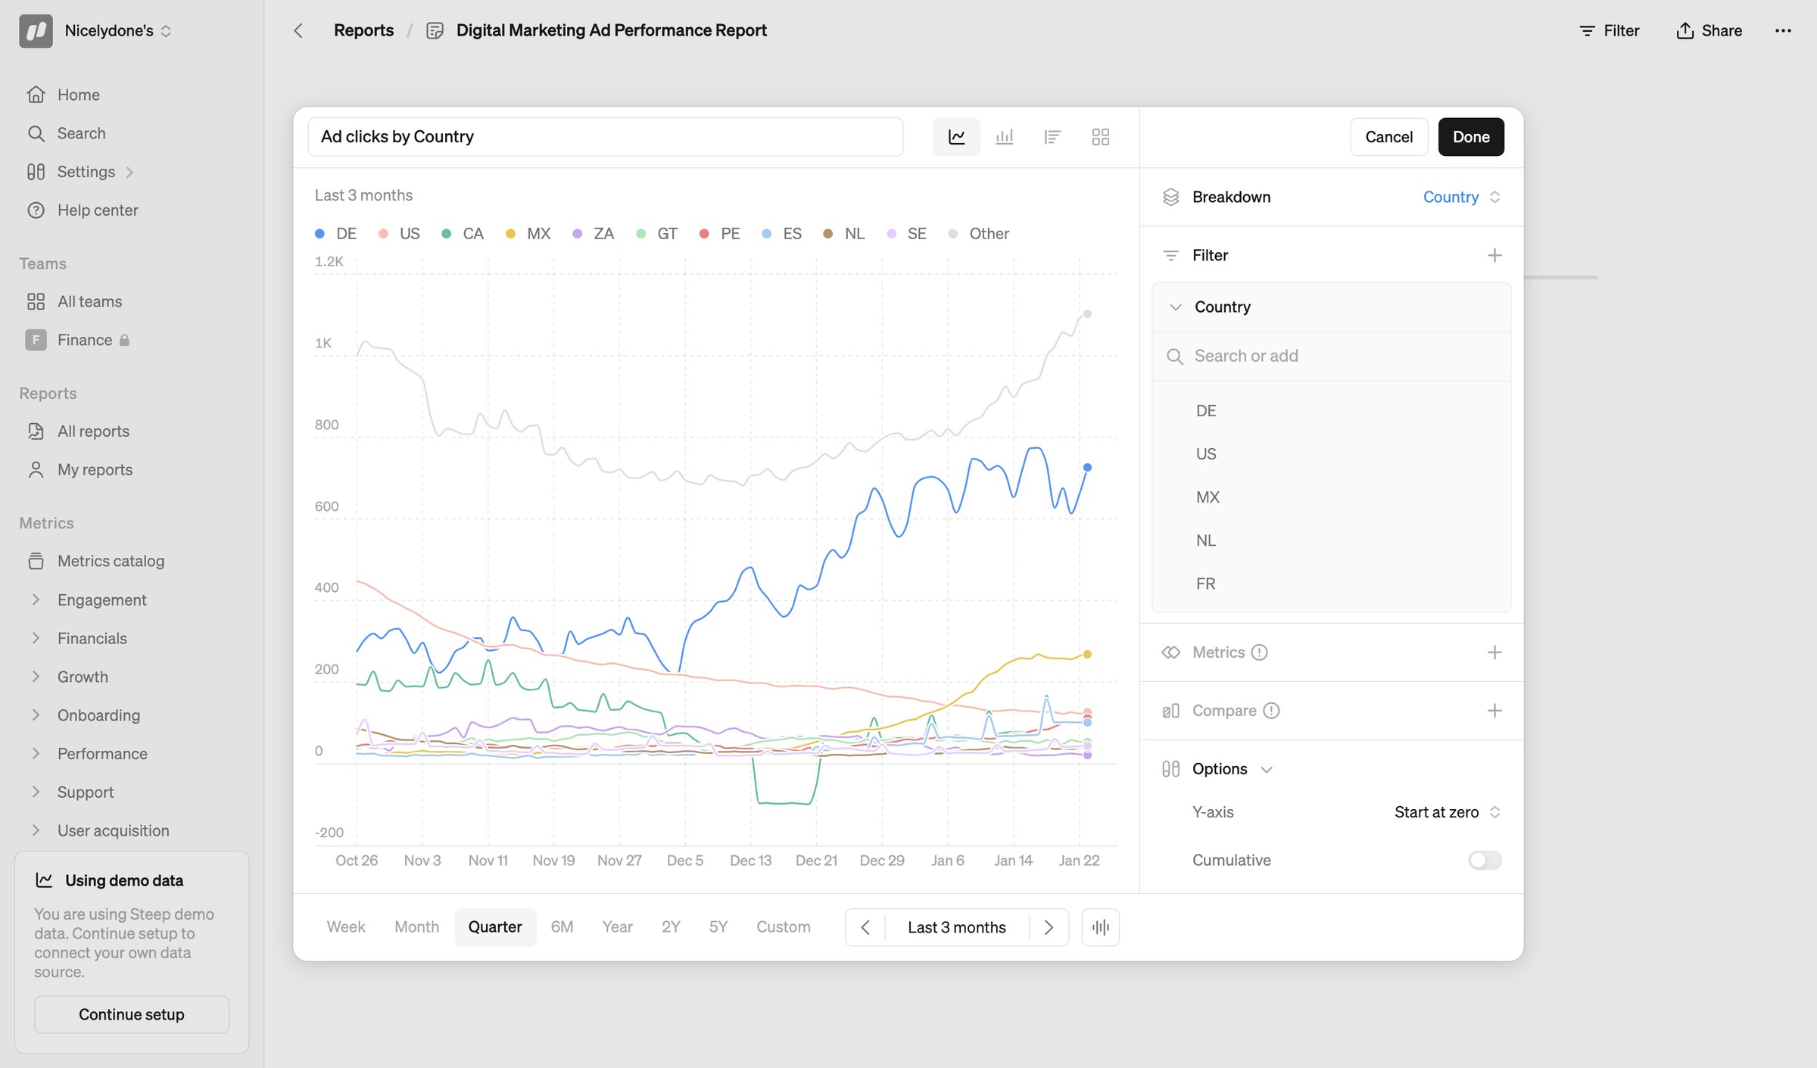1817x1068 pixels.
Task: Open the three-dot more options menu
Action: click(1783, 30)
